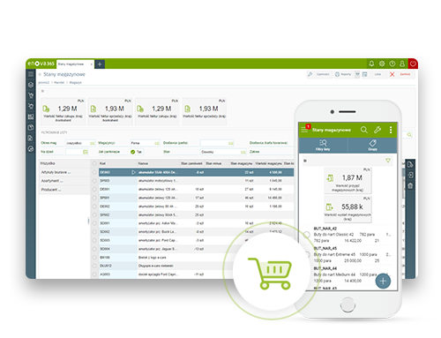Click the new document icon in right dark panel

click(x=410, y=165)
